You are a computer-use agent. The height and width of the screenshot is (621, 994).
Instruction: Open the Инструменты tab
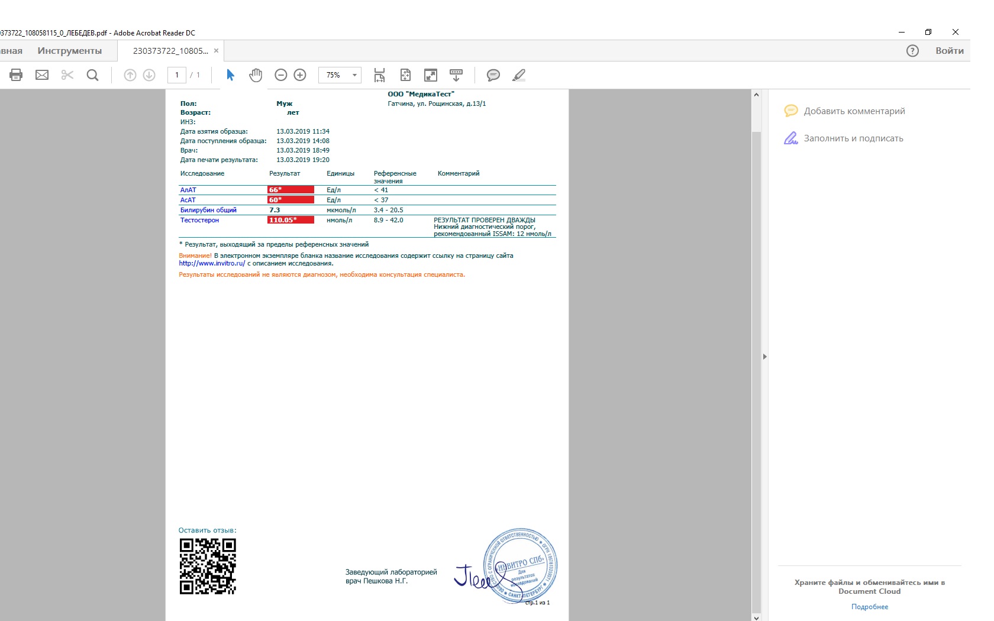(70, 51)
